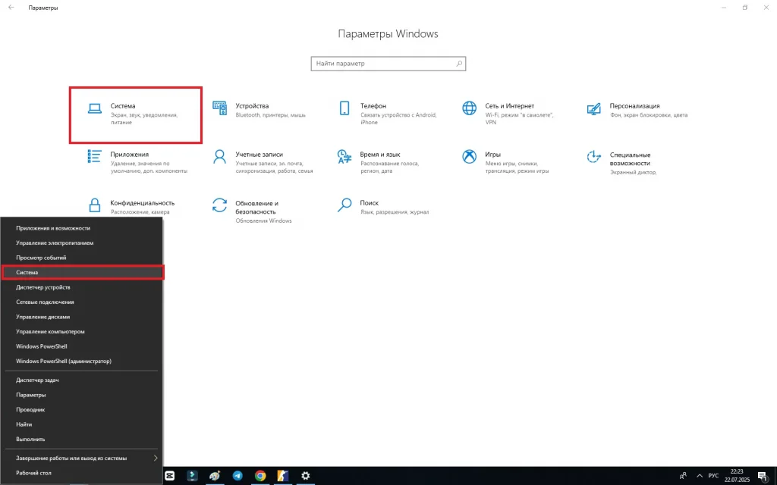Select Управление компьютером menu entry

tap(81, 332)
